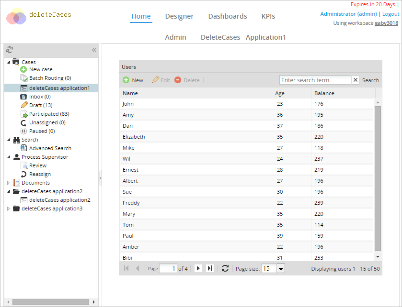402x307 pixels.
Task: Go to the next page arrow
Action: pyautogui.click(x=198, y=269)
